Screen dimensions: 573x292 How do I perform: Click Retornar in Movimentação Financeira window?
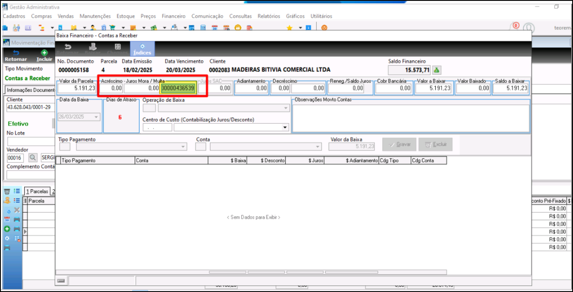coord(16,56)
